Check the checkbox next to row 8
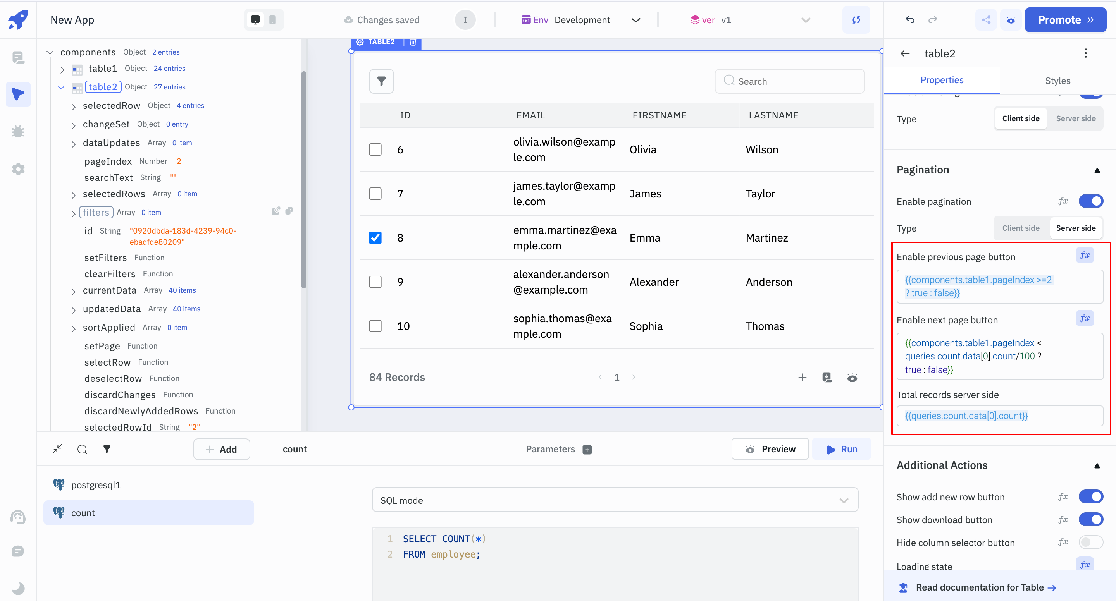Viewport: 1116px width, 601px height. (375, 238)
